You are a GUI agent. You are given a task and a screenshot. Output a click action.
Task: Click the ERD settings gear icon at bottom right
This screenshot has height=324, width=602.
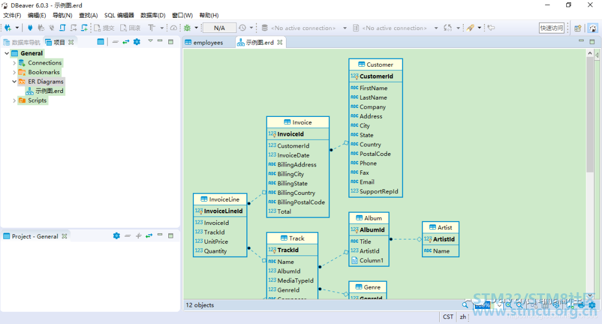591,305
